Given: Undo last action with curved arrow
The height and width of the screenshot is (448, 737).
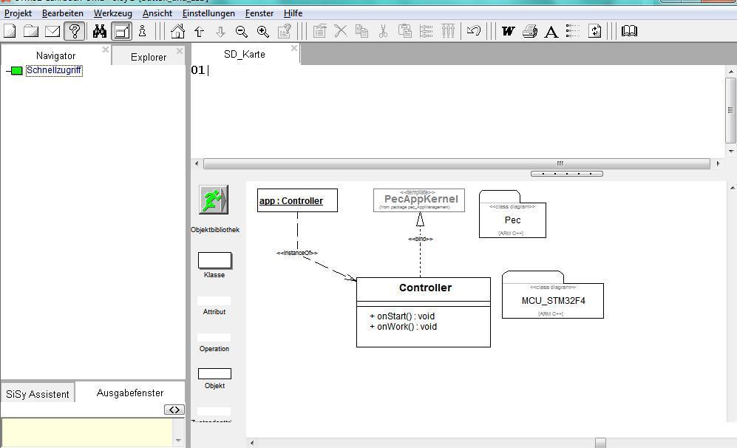Looking at the screenshot, I should click(474, 32).
